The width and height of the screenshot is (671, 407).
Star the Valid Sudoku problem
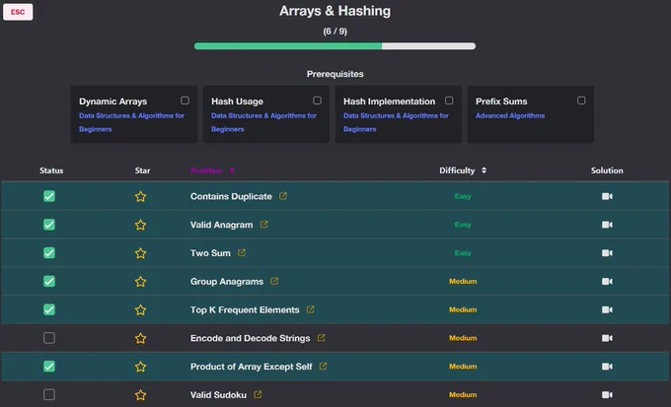[140, 395]
